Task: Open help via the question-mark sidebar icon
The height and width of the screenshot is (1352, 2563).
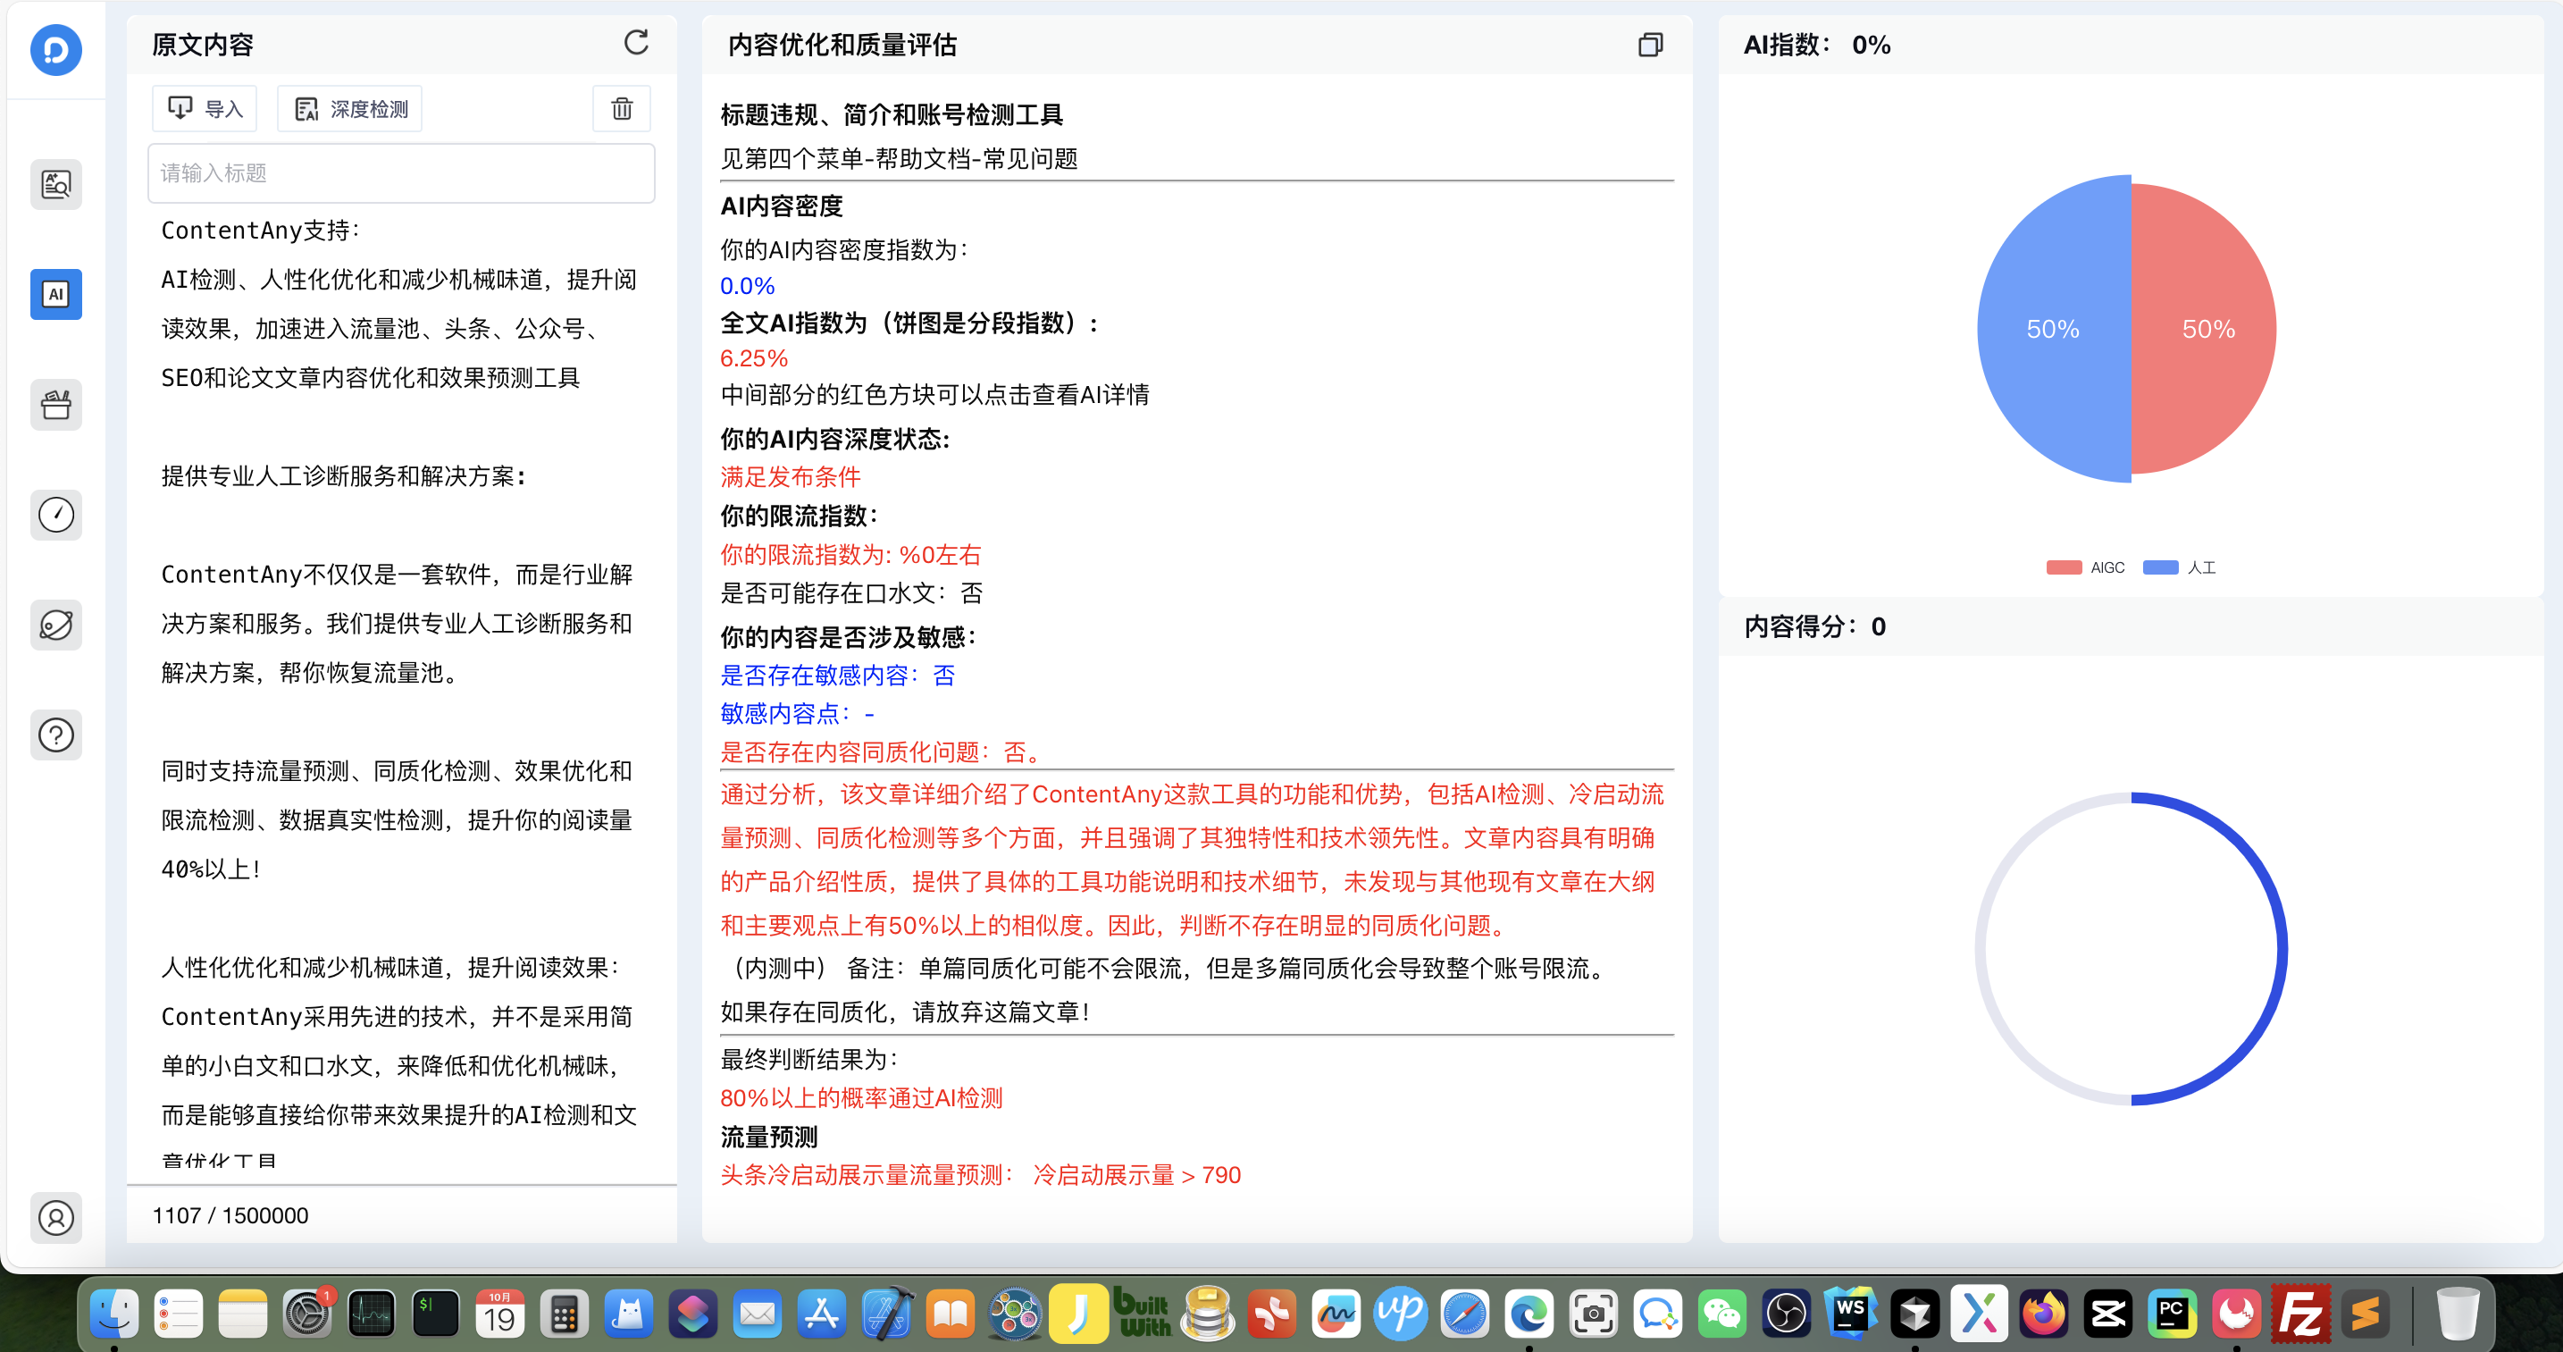Action: [x=55, y=735]
